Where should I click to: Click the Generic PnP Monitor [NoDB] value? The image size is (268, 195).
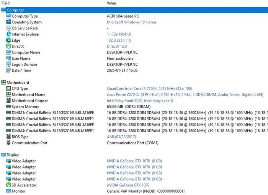145,191
